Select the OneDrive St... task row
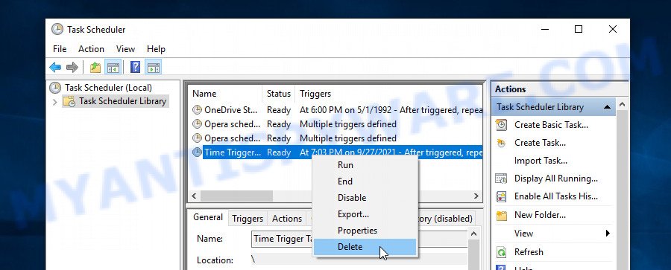 point(336,110)
